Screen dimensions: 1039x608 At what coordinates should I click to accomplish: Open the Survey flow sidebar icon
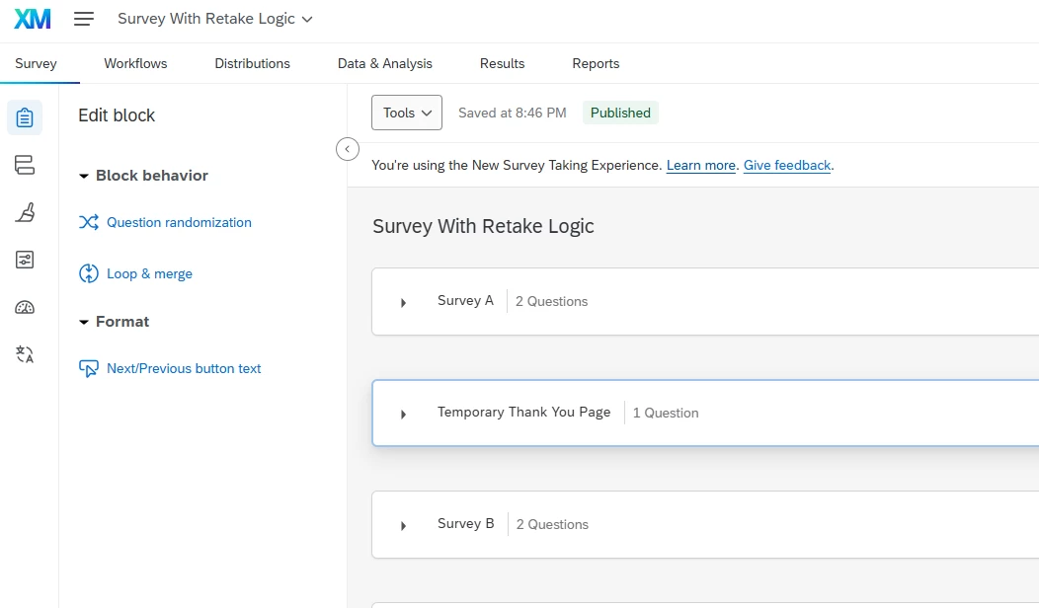pyautogui.click(x=25, y=165)
